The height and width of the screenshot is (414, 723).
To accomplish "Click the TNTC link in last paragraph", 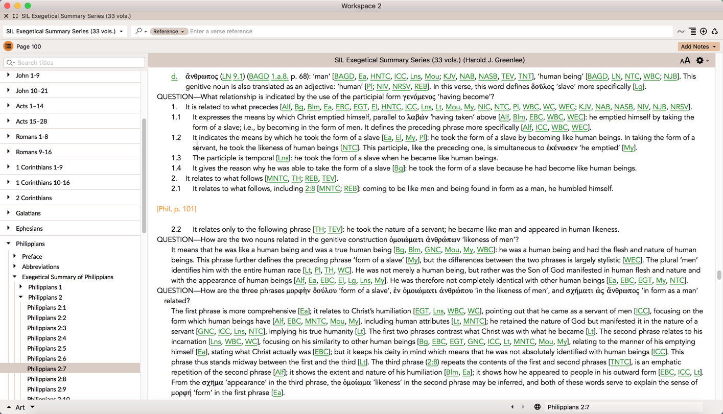I will 619,362.
